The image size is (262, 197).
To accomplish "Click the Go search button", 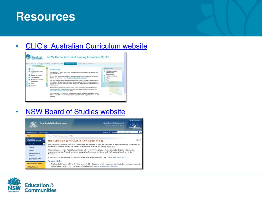I will [x=140, y=132].
